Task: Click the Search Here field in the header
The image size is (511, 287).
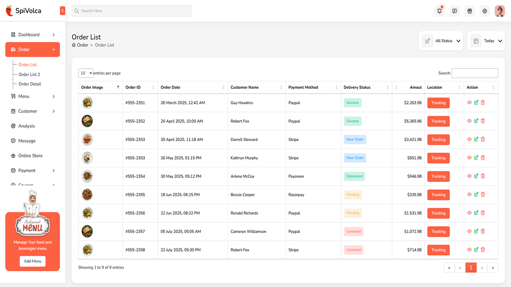Action: pos(131,11)
